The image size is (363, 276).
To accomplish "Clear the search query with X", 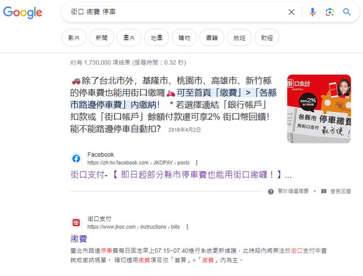I will (292, 12).
